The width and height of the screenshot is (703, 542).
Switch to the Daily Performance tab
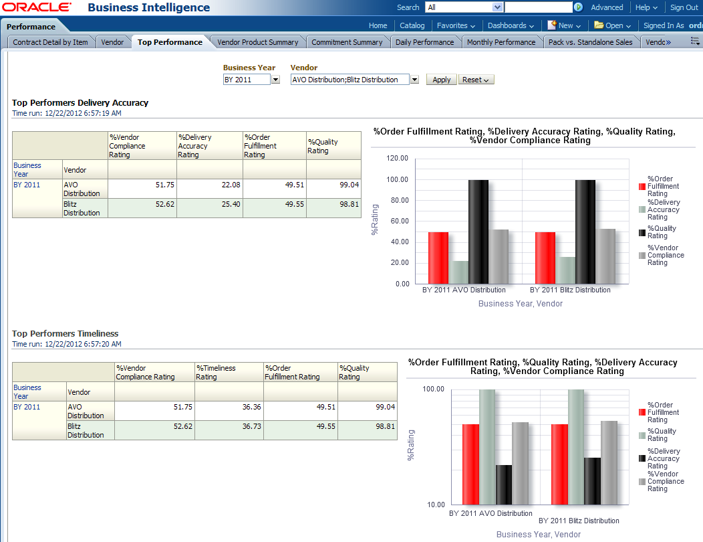click(x=424, y=42)
